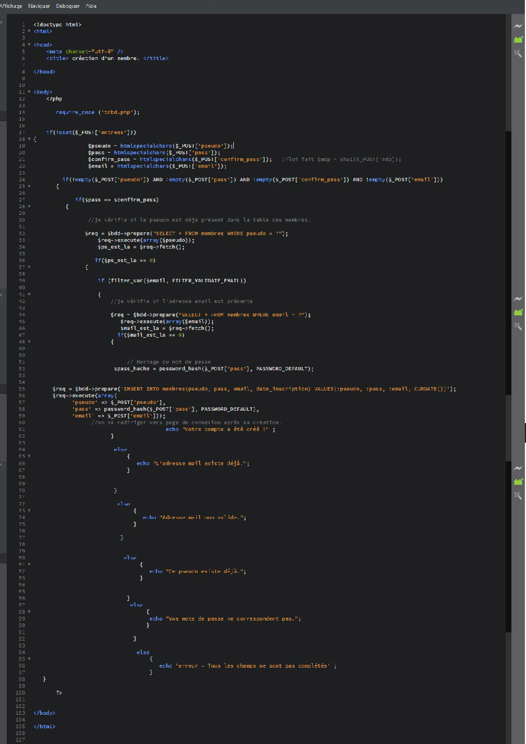Open the Naviguer menu
Screen dimensions: 526x744
coord(39,6)
